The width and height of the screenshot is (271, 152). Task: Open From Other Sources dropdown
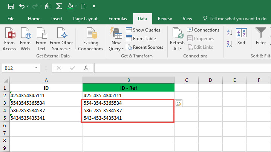[61, 39]
